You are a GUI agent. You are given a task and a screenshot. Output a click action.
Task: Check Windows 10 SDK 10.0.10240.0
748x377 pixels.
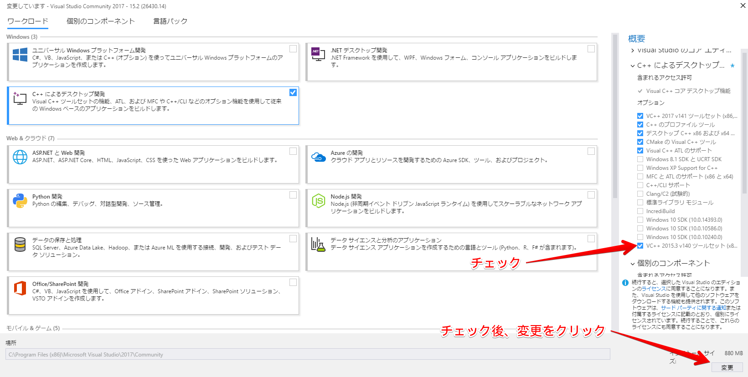click(x=640, y=237)
